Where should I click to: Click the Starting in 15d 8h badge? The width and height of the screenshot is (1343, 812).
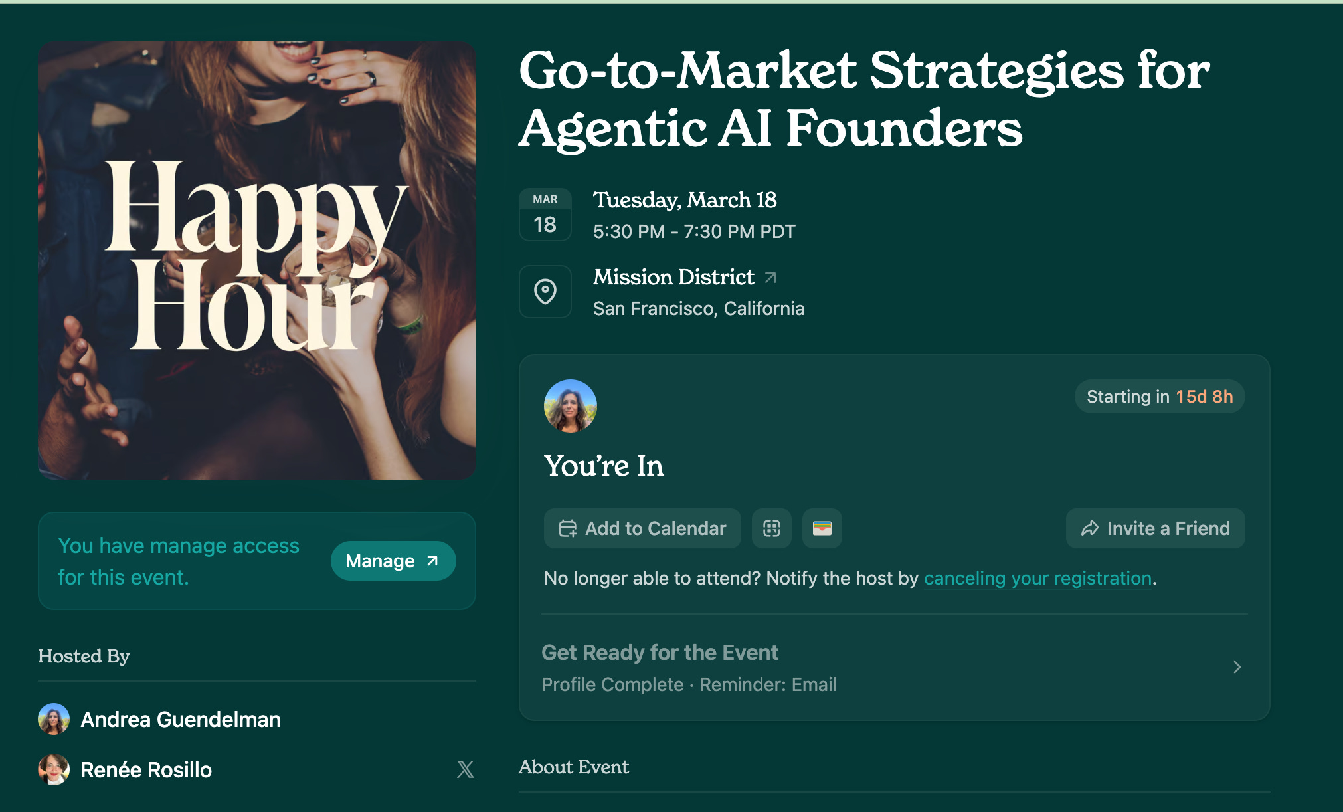click(1159, 397)
